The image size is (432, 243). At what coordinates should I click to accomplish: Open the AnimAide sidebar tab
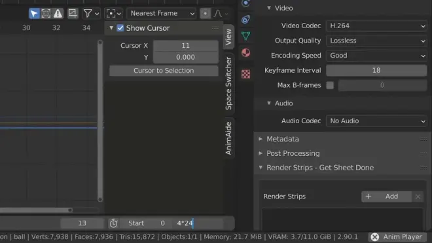[228, 138]
